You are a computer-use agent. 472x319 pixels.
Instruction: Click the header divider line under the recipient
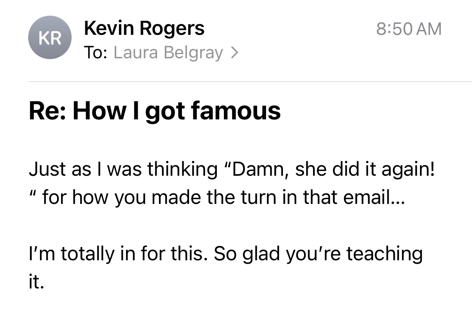(250, 81)
